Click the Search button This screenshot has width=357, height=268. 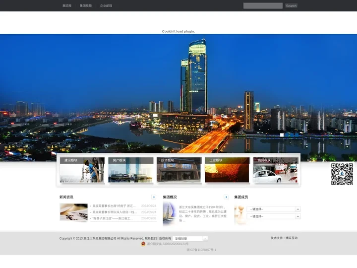coord(291,5)
